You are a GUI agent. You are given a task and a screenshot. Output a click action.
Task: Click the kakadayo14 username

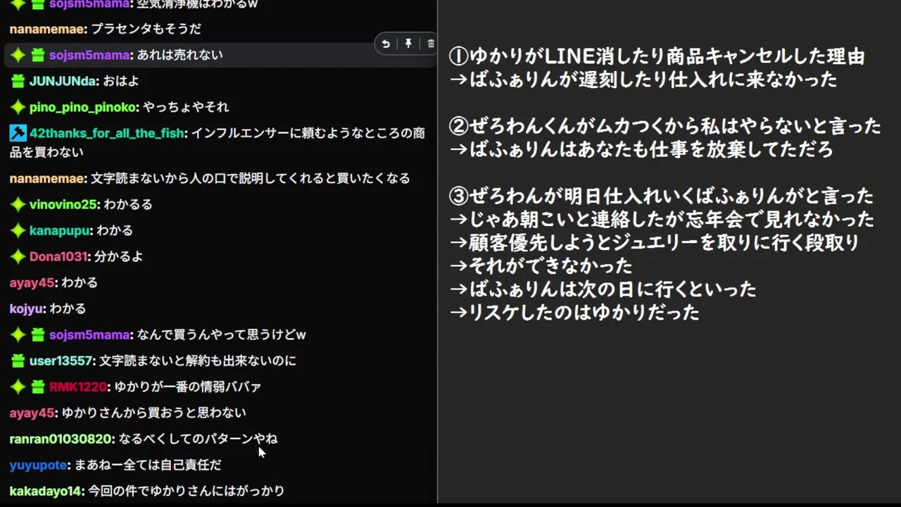coord(46,491)
